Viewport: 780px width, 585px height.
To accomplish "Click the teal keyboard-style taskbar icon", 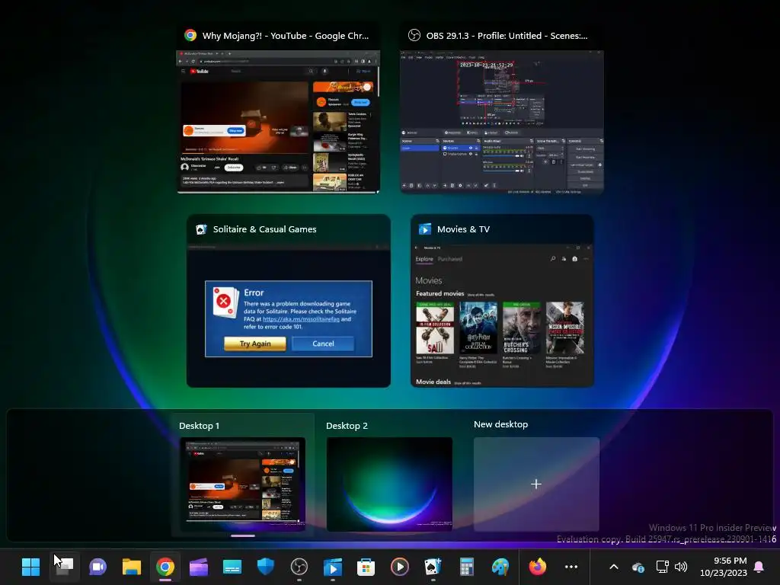I will click(232, 566).
